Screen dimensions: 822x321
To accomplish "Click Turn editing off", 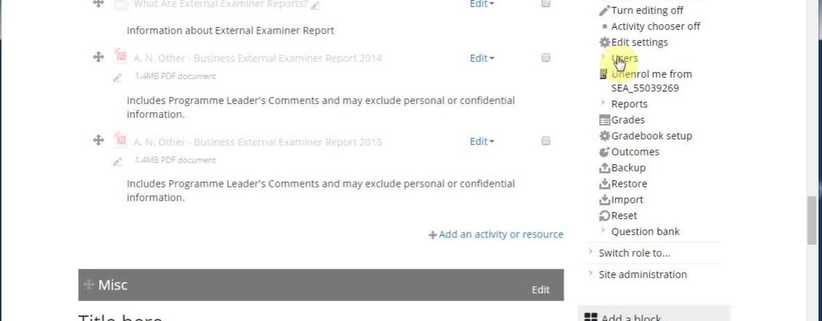I will (647, 10).
